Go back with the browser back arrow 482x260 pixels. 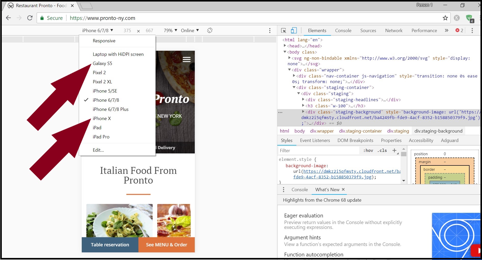point(8,18)
